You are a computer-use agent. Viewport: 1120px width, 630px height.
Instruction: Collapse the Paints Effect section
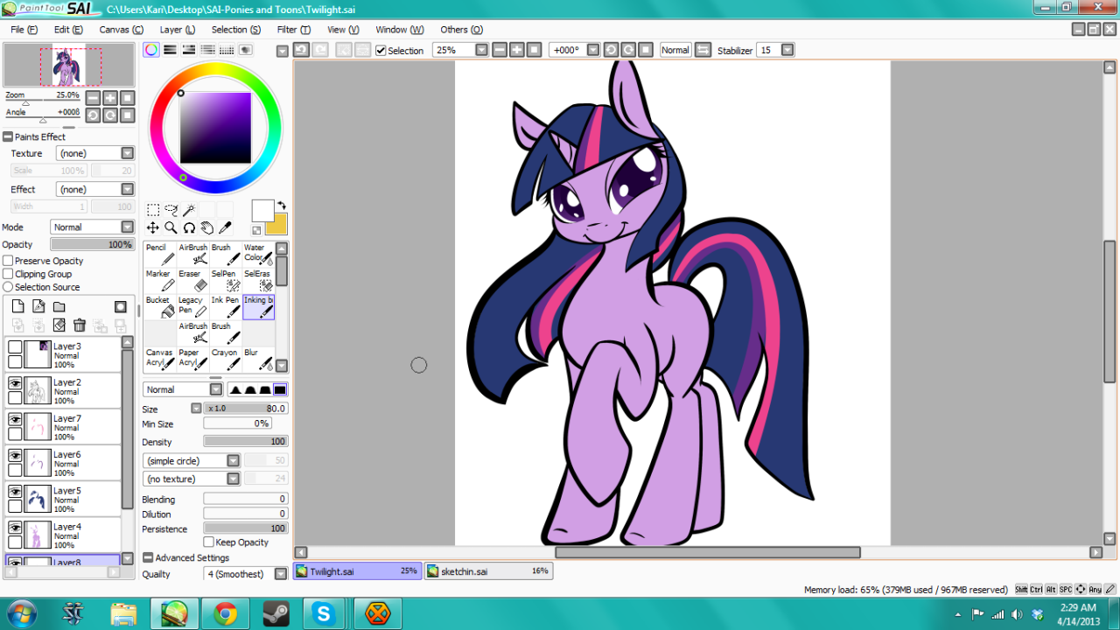8,136
